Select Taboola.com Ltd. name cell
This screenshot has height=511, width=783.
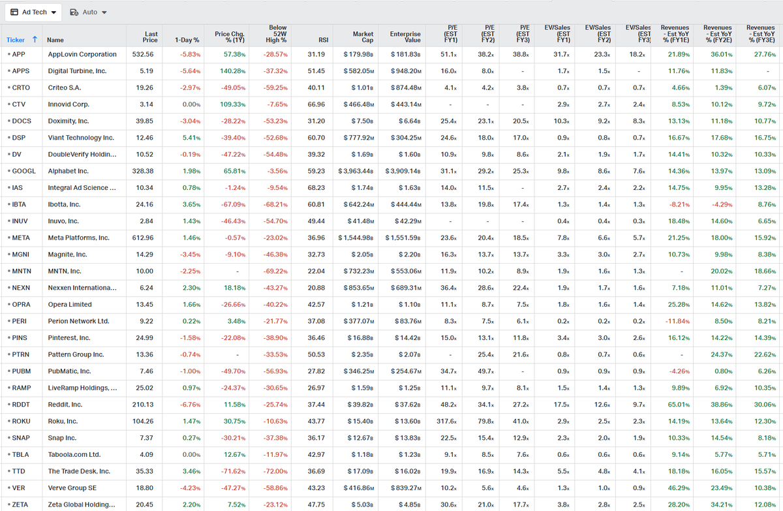pos(74,455)
